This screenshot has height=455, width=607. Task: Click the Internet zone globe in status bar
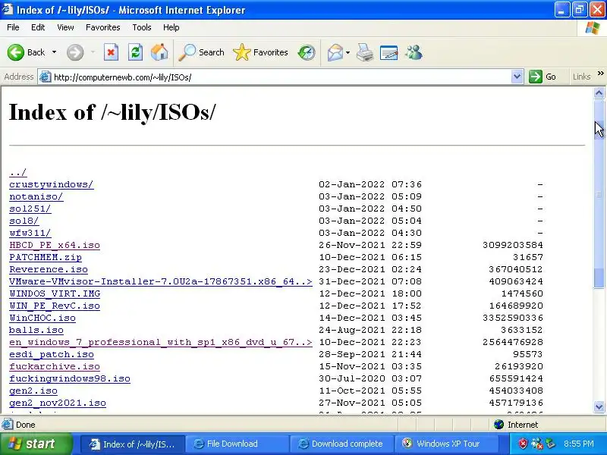point(498,425)
